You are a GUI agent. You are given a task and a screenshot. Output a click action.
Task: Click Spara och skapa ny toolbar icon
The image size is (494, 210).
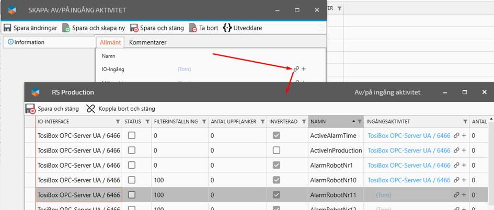click(66, 28)
